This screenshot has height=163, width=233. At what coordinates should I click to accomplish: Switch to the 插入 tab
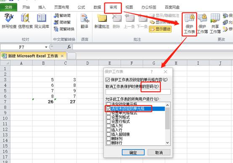[x=42, y=7]
